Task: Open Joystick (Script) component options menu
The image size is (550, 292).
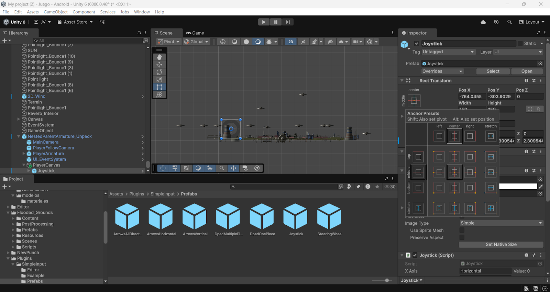Action: (x=541, y=255)
